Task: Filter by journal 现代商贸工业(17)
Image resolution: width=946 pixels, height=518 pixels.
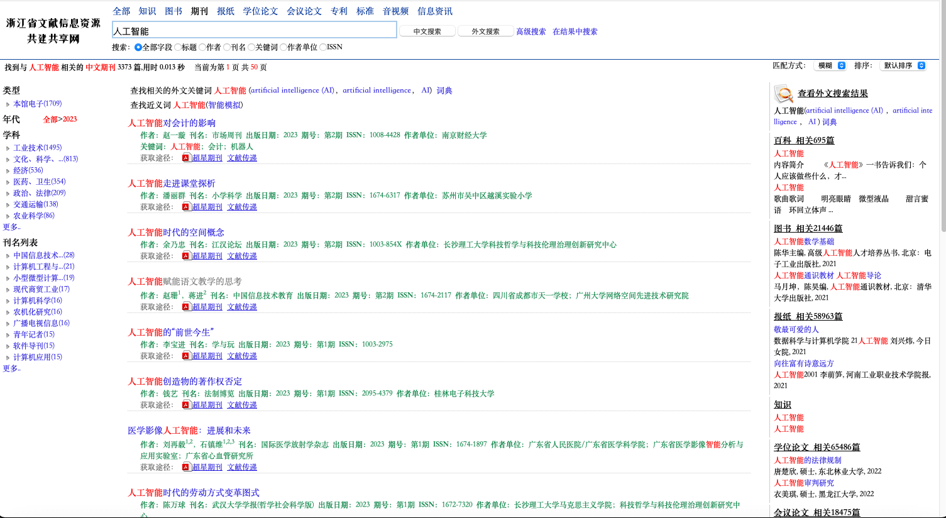Action: 41,289
